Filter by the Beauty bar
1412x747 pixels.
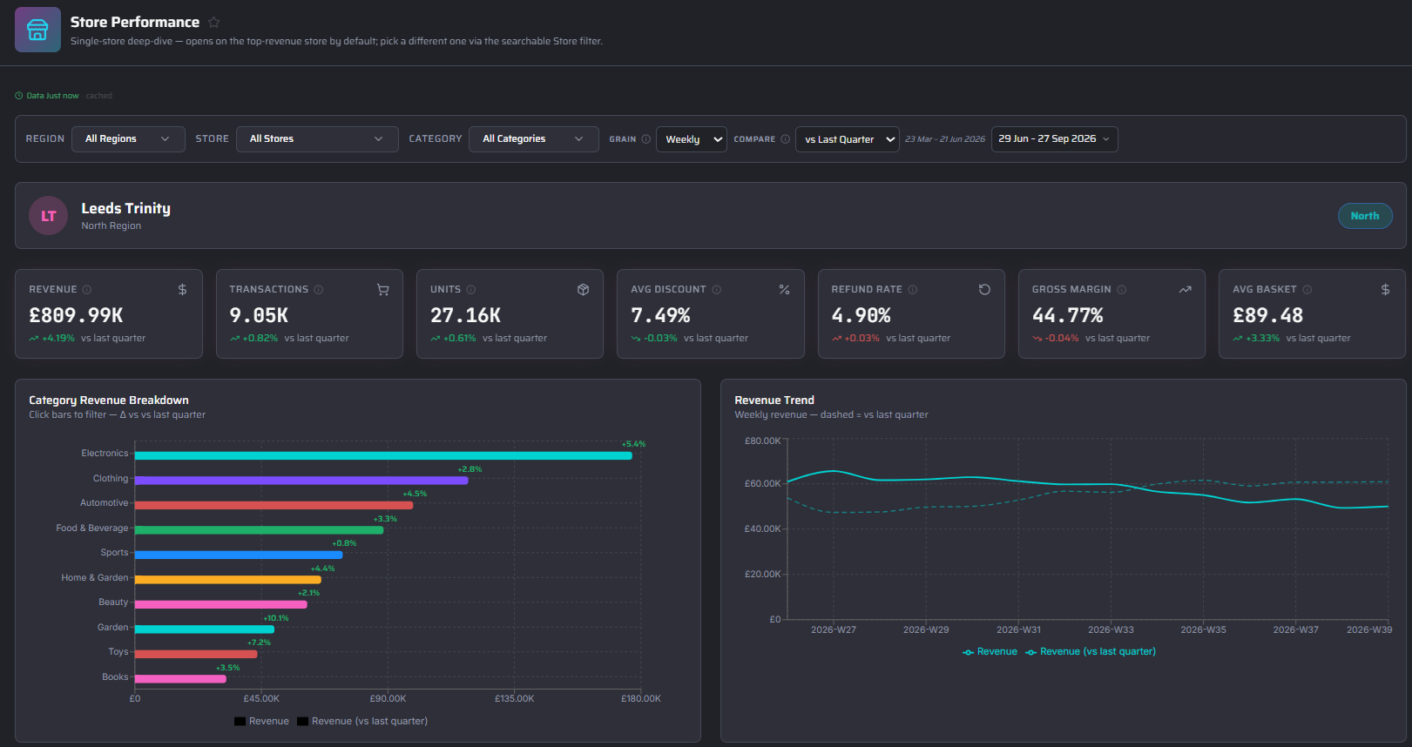(221, 604)
